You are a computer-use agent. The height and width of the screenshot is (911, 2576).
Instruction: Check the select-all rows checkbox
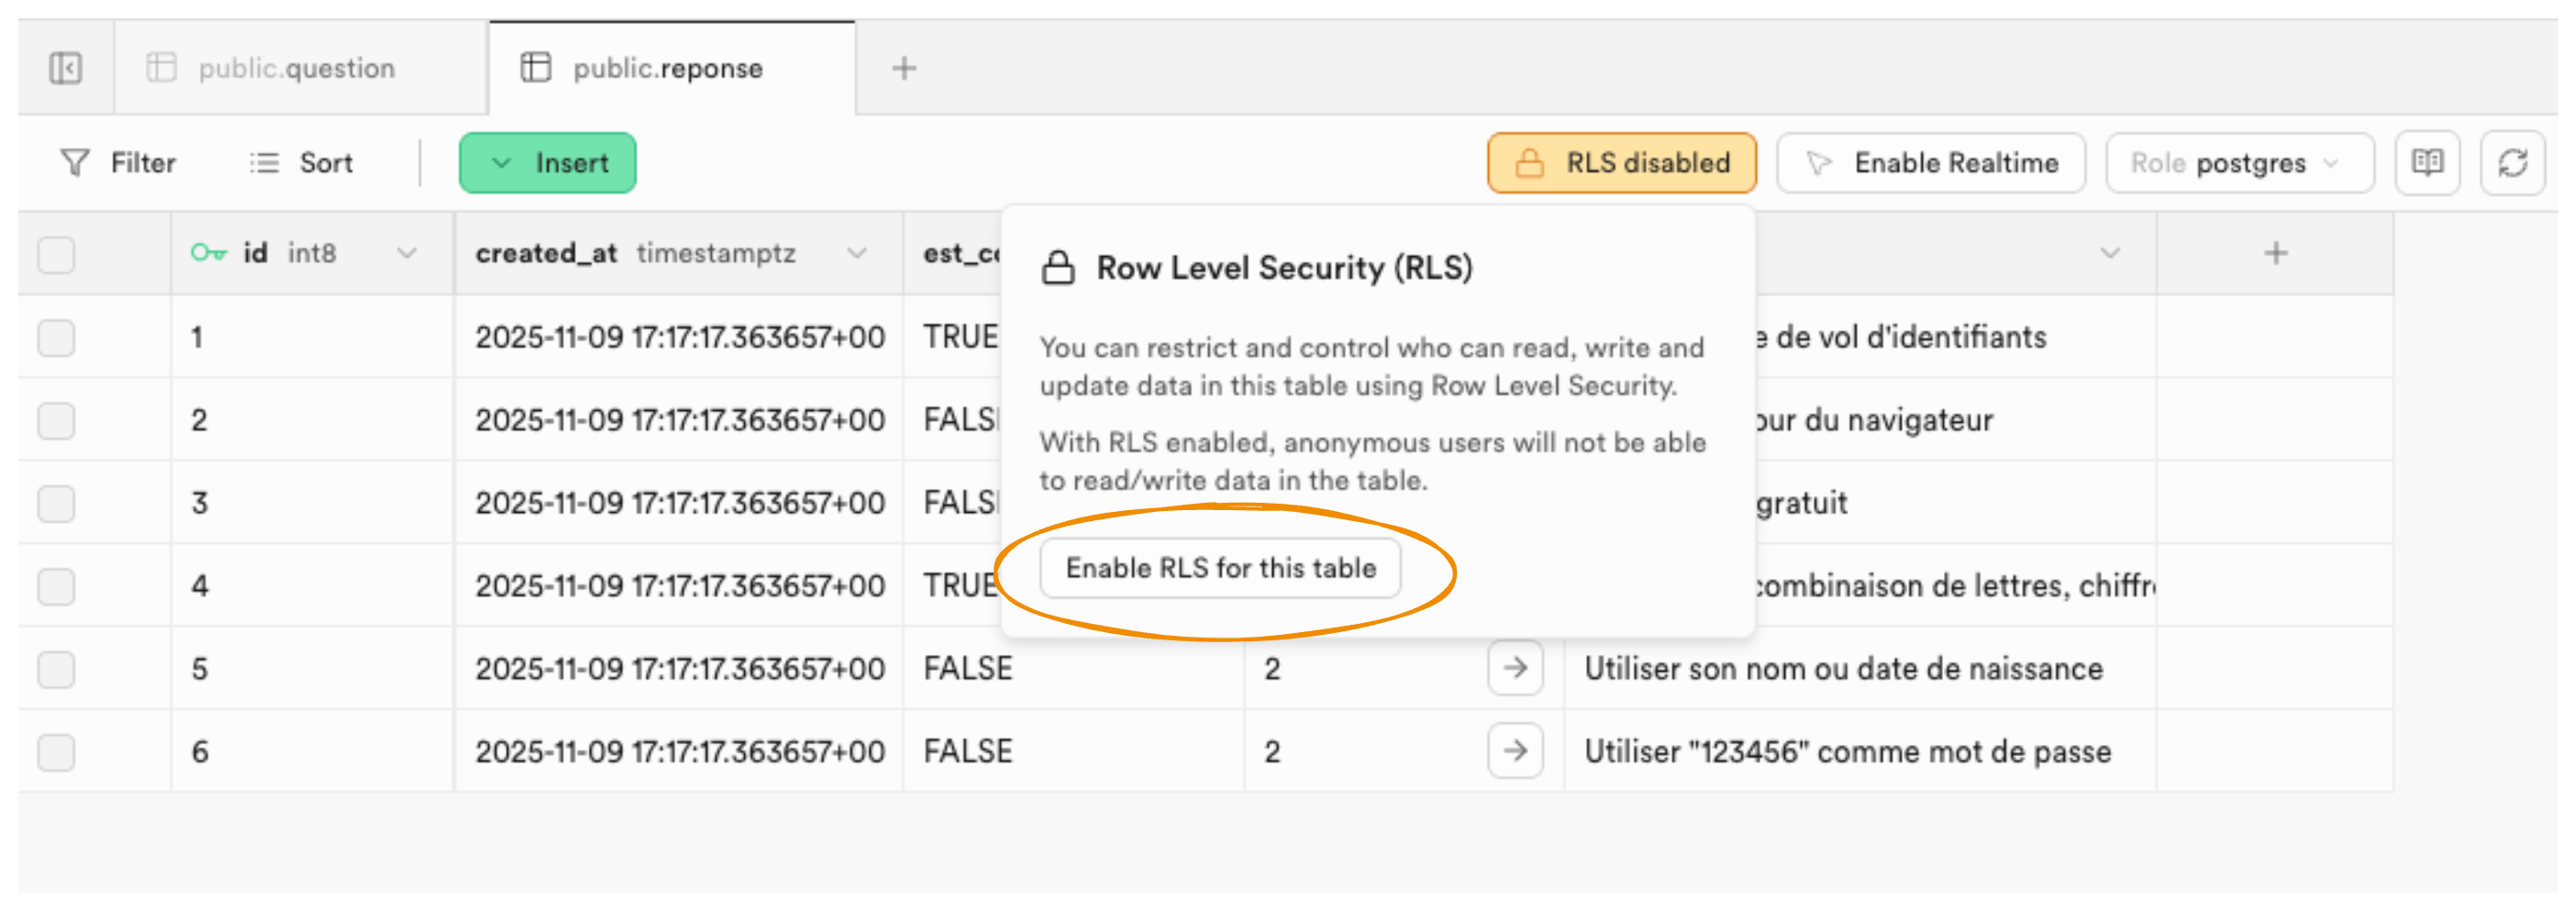pyautogui.click(x=56, y=254)
